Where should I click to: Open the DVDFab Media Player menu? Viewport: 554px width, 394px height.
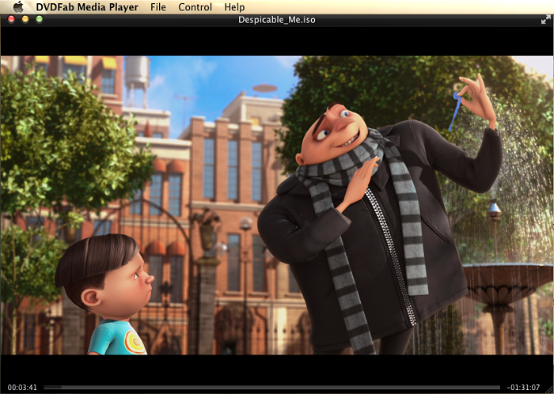87,7
